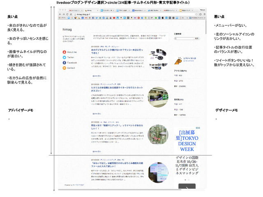
Task: Click Read More under the Hikarie article
Action: point(97,114)
